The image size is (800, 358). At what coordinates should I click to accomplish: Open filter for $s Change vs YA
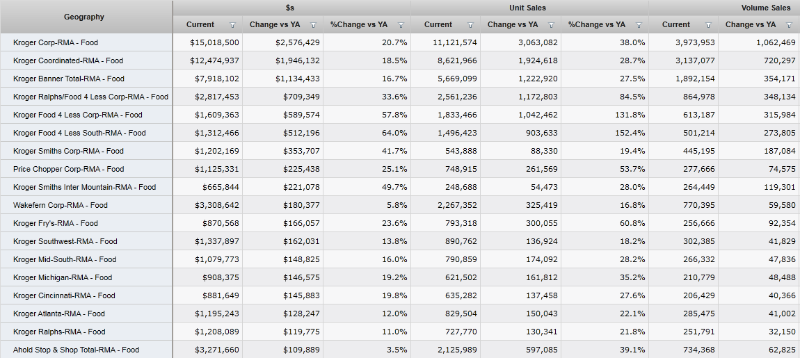(x=313, y=25)
